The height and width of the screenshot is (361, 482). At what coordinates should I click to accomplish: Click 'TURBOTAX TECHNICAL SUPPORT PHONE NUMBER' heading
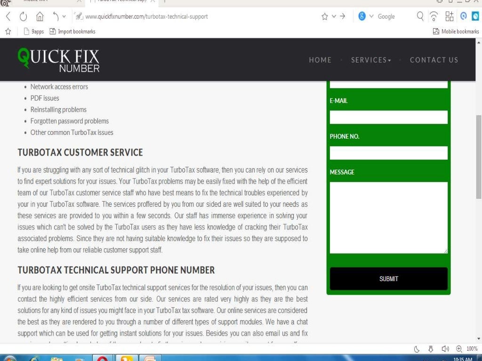pyautogui.click(x=116, y=270)
